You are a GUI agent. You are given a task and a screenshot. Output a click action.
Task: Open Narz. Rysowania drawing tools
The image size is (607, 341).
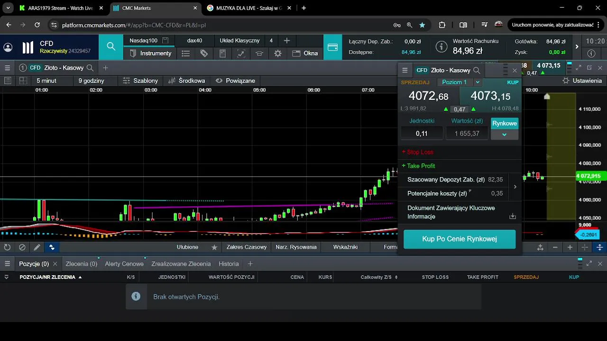[x=296, y=247]
